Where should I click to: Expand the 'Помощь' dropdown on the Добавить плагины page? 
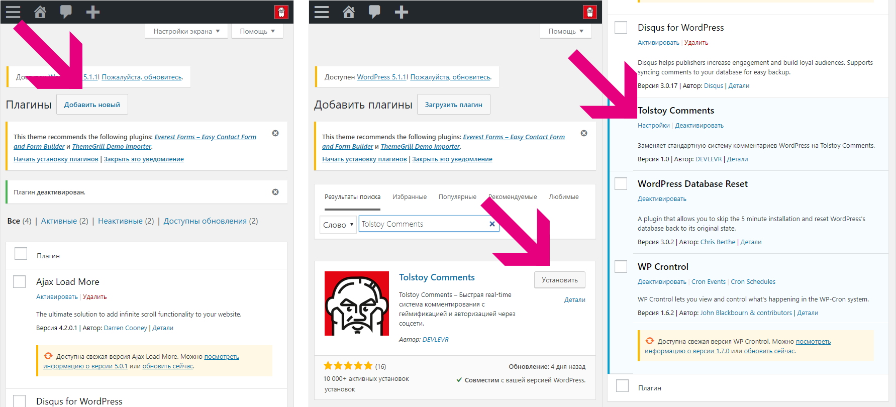(566, 31)
